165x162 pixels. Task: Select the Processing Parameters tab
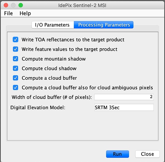pyautogui.click(x=104, y=25)
